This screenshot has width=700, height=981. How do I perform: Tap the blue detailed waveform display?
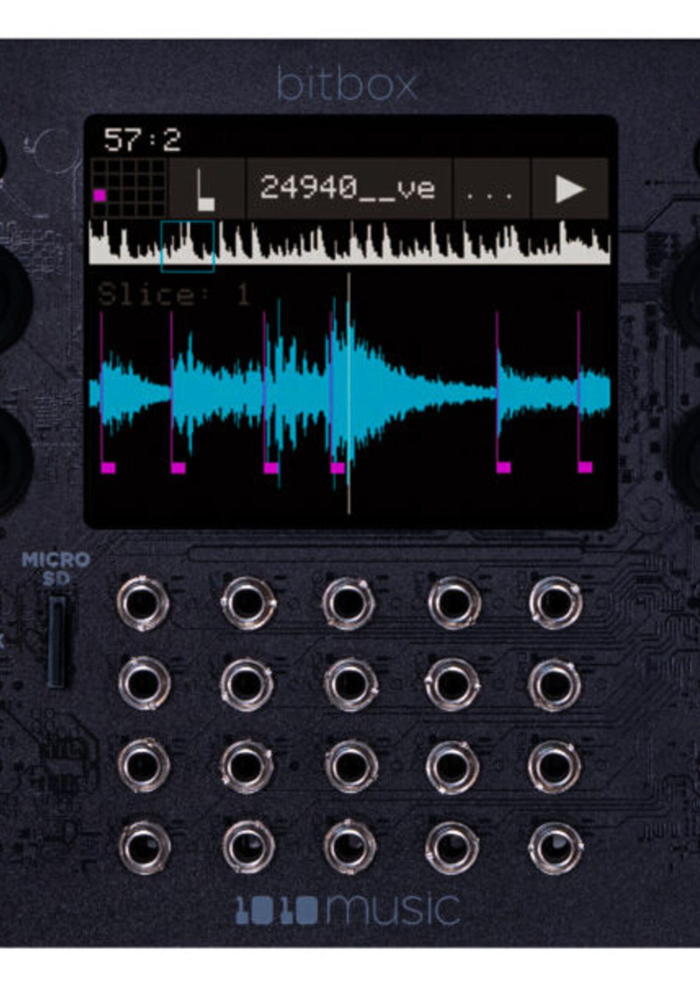(349, 393)
